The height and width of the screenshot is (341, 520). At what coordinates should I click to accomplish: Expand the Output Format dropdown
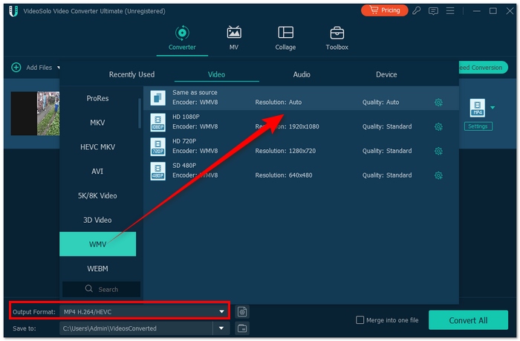coord(221,311)
